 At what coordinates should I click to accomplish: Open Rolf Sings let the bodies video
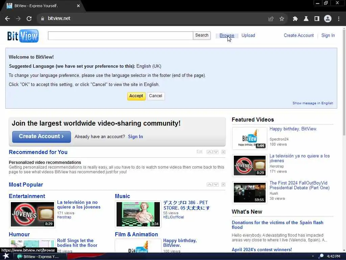click(77, 243)
